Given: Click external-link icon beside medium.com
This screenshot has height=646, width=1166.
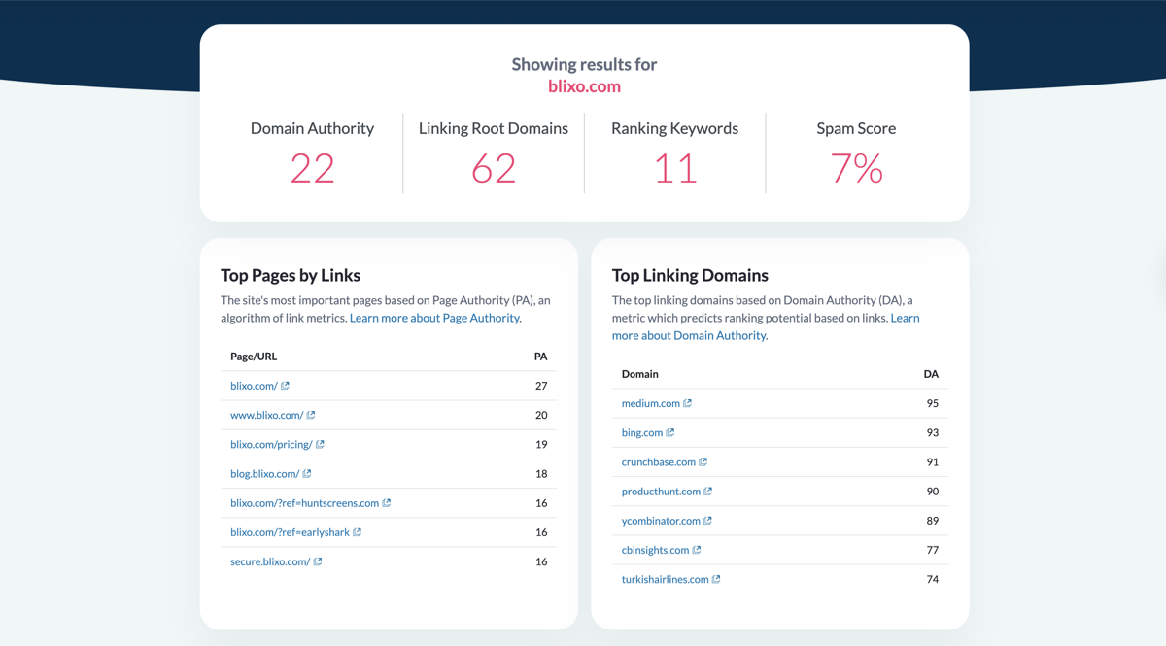Looking at the screenshot, I should point(688,403).
